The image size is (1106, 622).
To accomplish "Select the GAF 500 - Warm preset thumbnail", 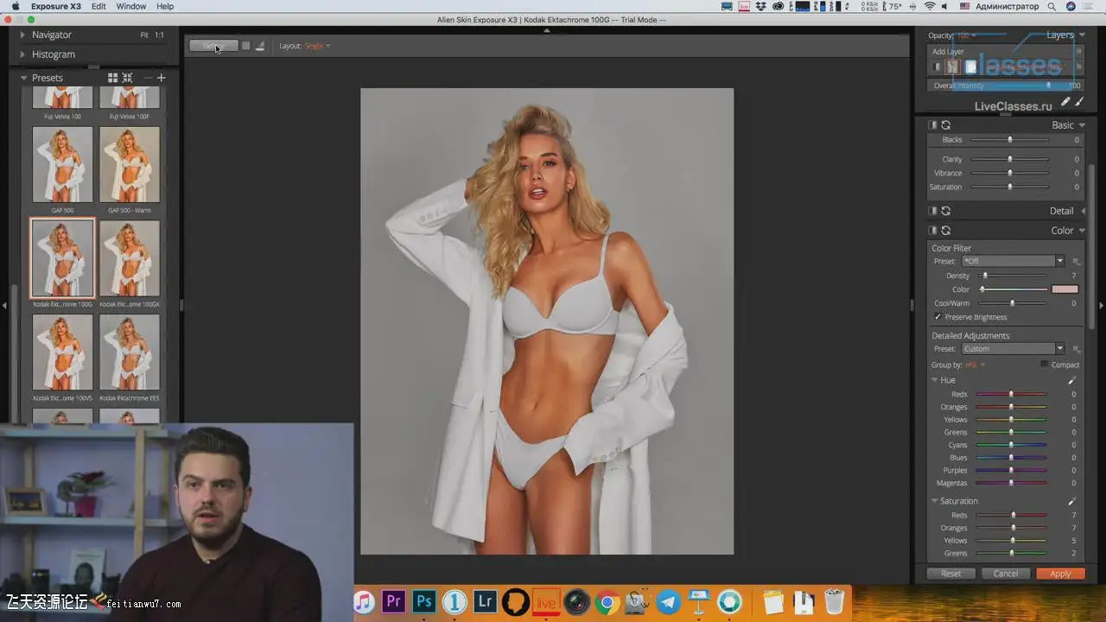I will pyautogui.click(x=130, y=165).
